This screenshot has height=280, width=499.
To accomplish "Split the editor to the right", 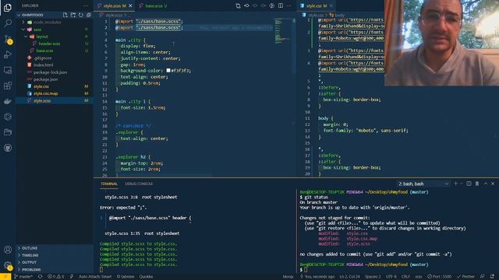I will (x=281, y=5).
